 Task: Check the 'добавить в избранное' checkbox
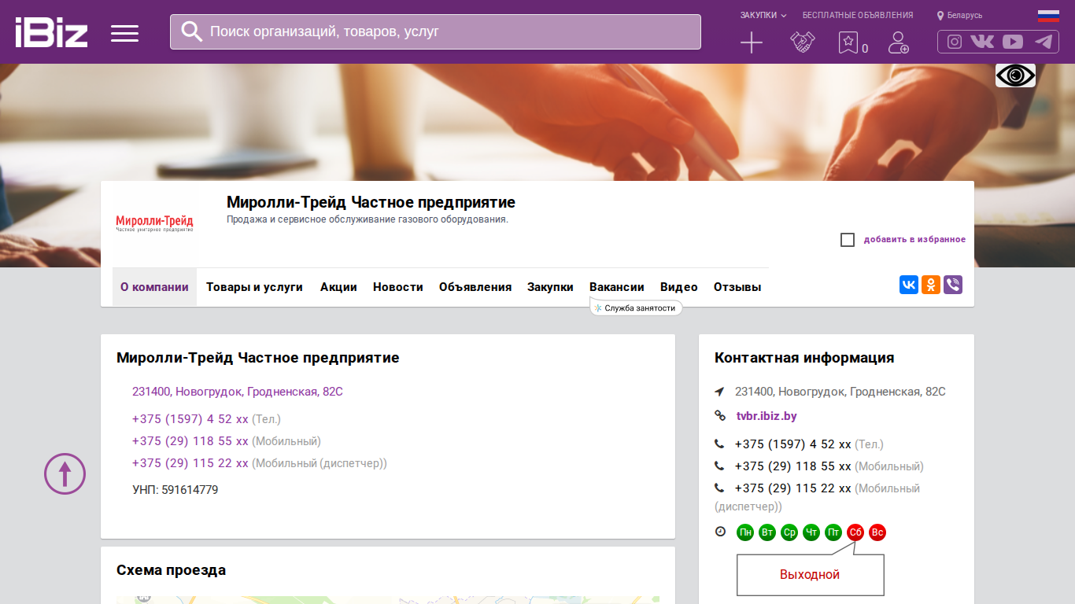(x=848, y=240)
